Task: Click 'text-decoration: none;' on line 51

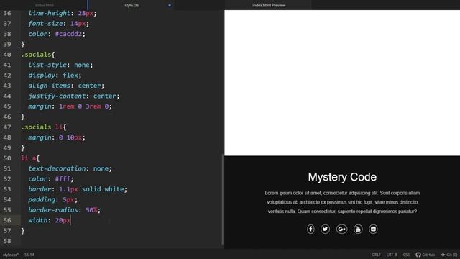Action: click(70, 168)
